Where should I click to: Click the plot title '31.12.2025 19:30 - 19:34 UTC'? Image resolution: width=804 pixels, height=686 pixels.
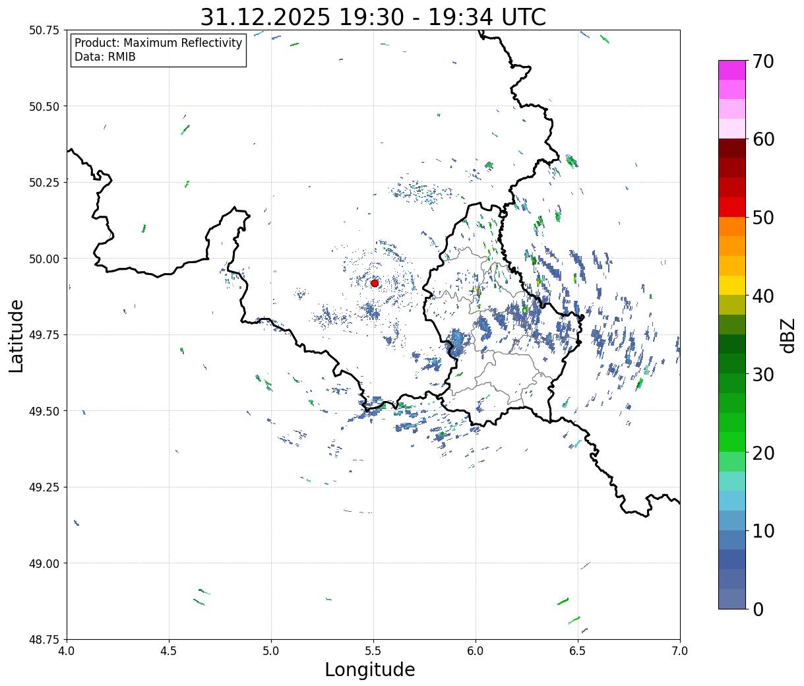pyautogui.click(x=373, y=17)
